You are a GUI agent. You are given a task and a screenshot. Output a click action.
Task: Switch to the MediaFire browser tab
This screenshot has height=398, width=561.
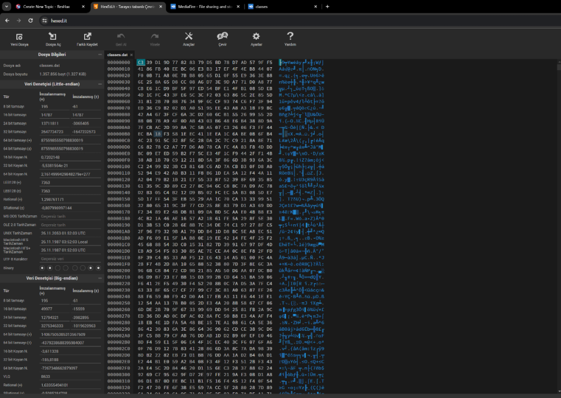(205, 7)
